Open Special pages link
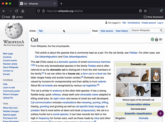Image resolution: width=165 pixels, height=122 pixels. click(10, 115)
